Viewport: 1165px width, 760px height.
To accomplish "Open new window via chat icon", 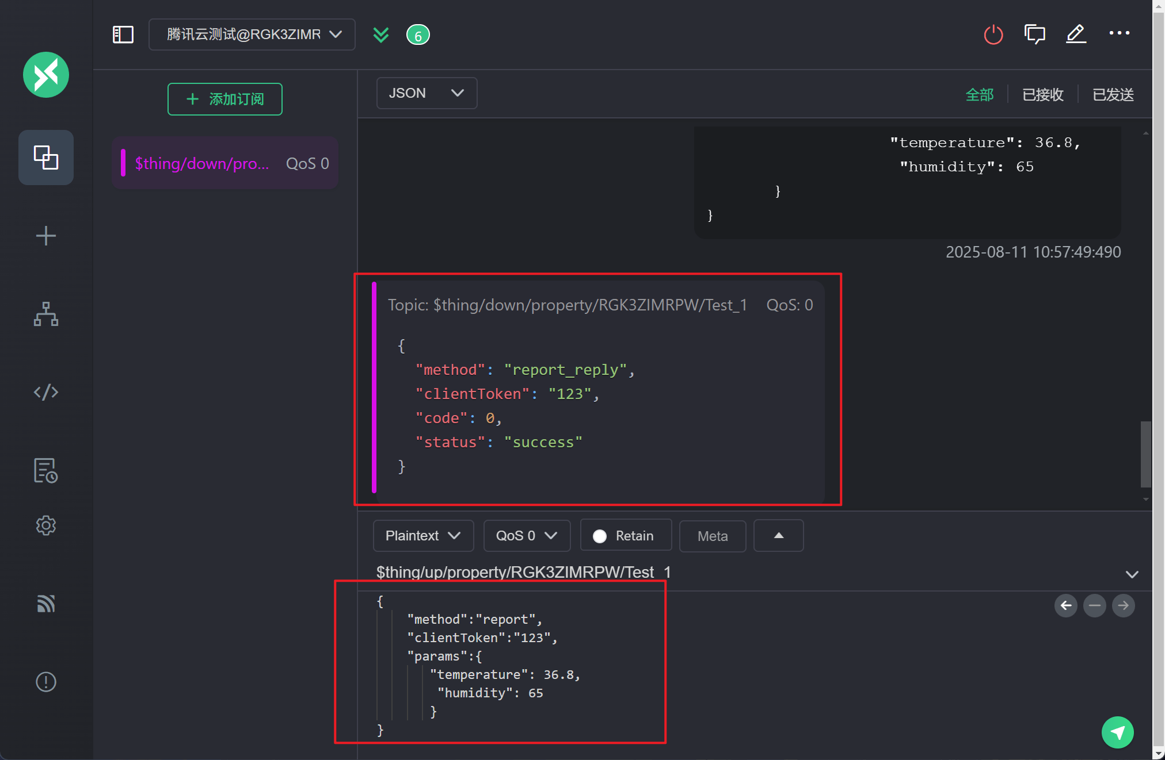I will pyautogui.click(x=1034, y=34).
